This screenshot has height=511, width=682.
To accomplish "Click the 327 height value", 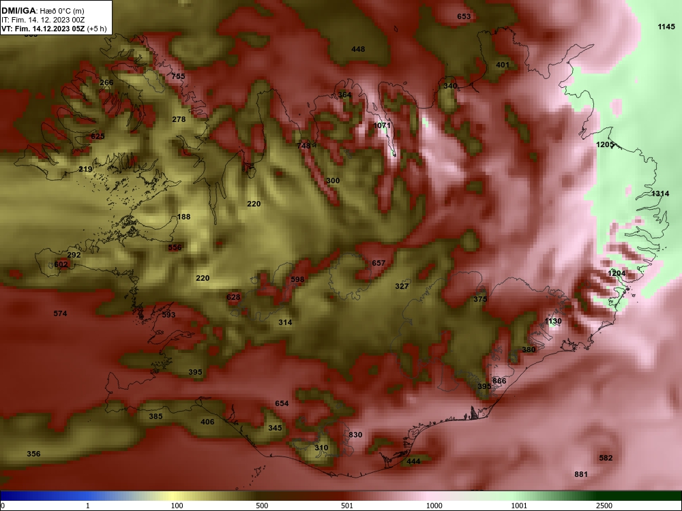I will 402,286.
